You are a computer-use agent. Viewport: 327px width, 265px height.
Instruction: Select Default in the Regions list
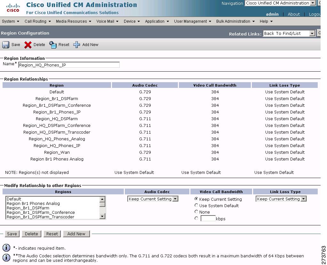(53, 199)
